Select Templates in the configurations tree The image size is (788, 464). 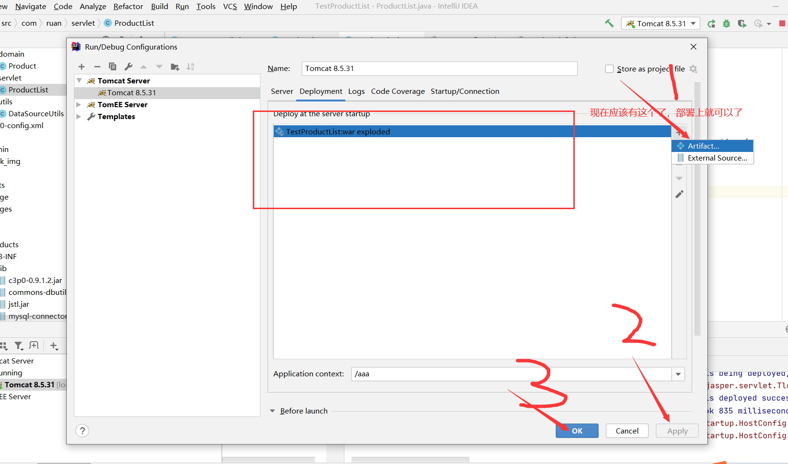116,116
